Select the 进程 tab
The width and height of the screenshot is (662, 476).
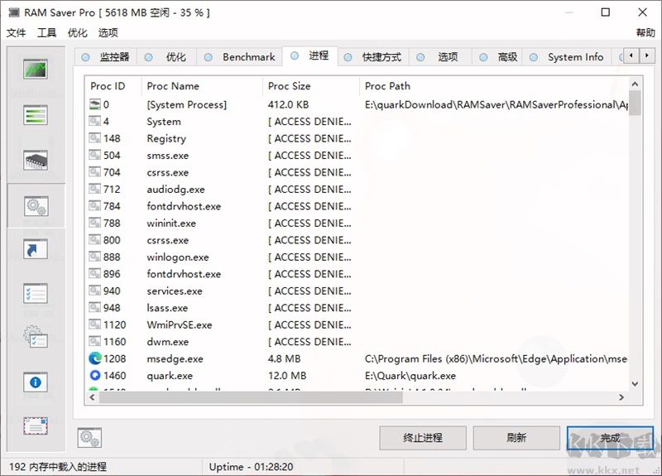pyautogui.click(x=309, y=55)
